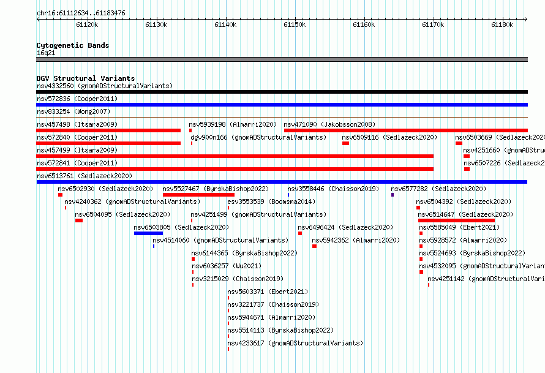
Task: Click nsv5944671 (Almarri2020) label
Action: [x=271, y=317]
